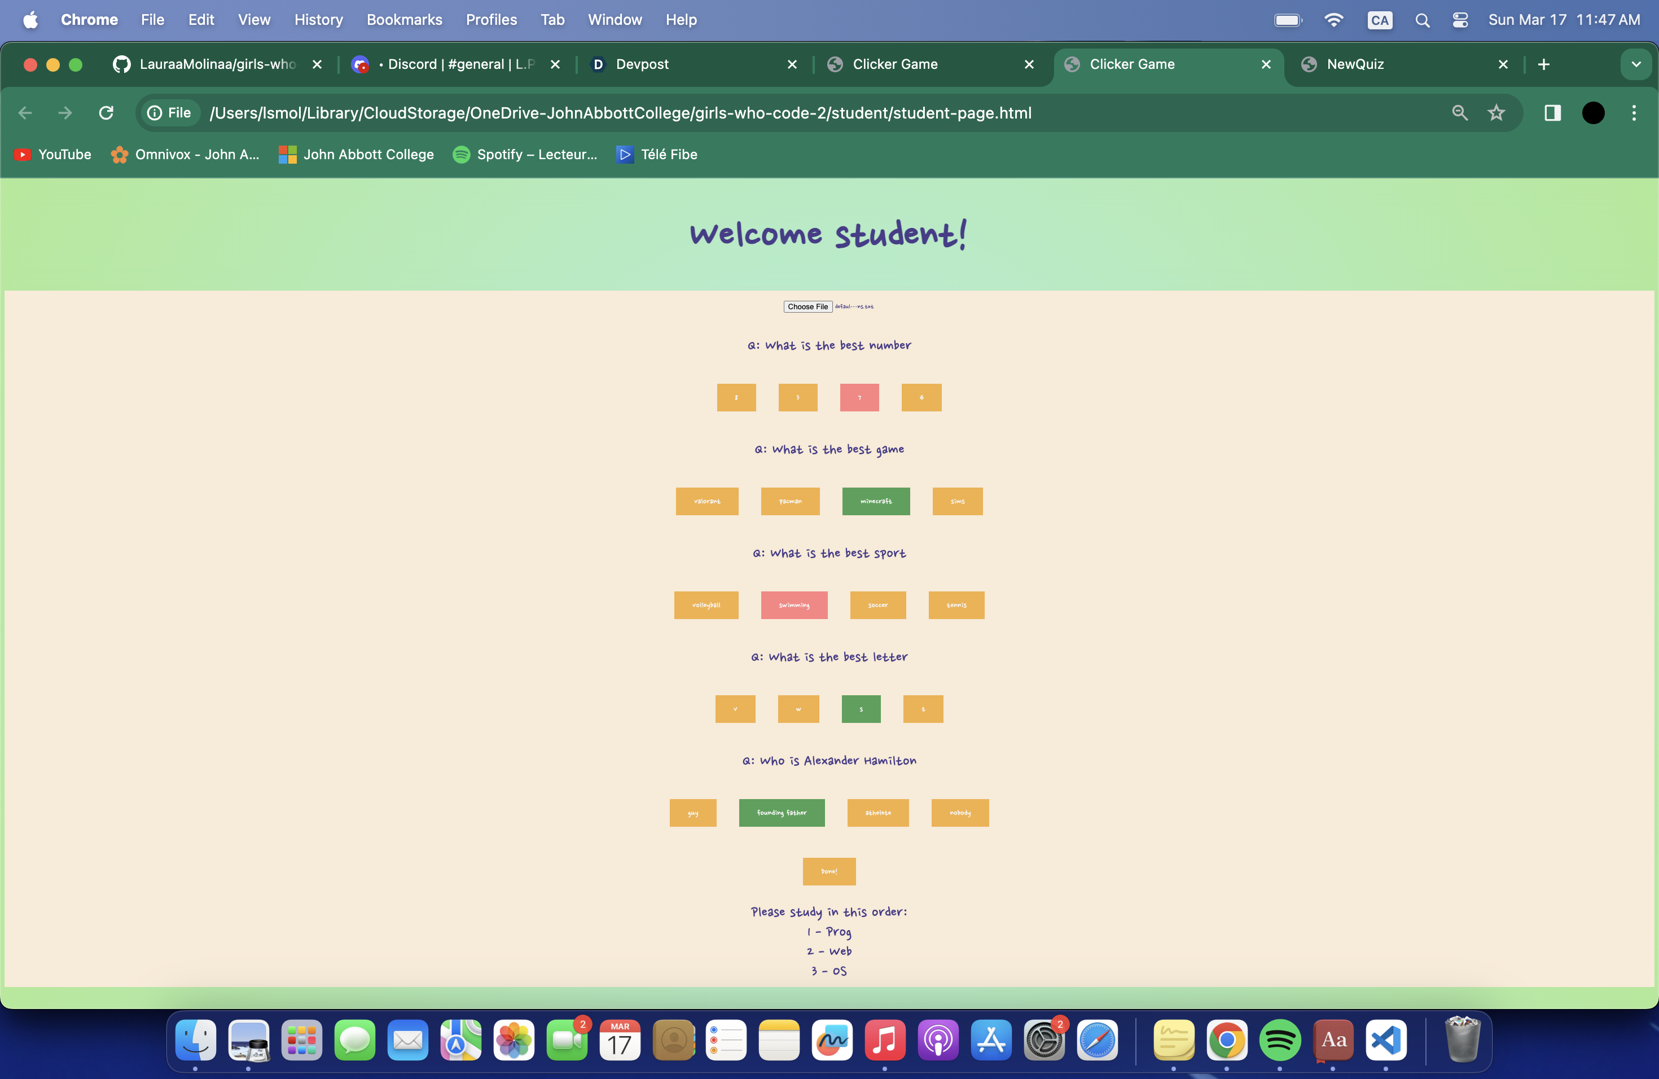Viewport: 1659px width, 1079px height.
Task: Open Visual Studio Code from the dock
Action: (1385, 1041)
